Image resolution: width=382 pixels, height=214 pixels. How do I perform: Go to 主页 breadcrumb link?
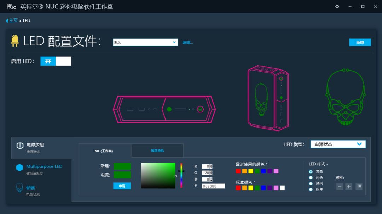tap(13, 20)
